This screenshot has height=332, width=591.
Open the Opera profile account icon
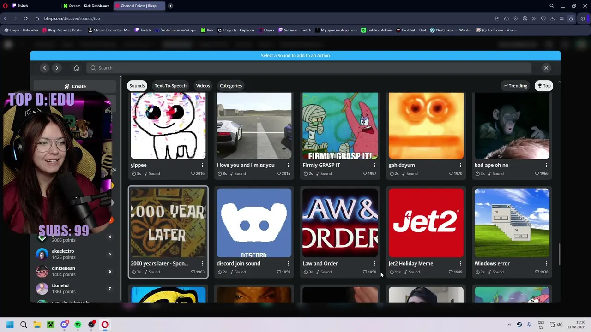571,18
